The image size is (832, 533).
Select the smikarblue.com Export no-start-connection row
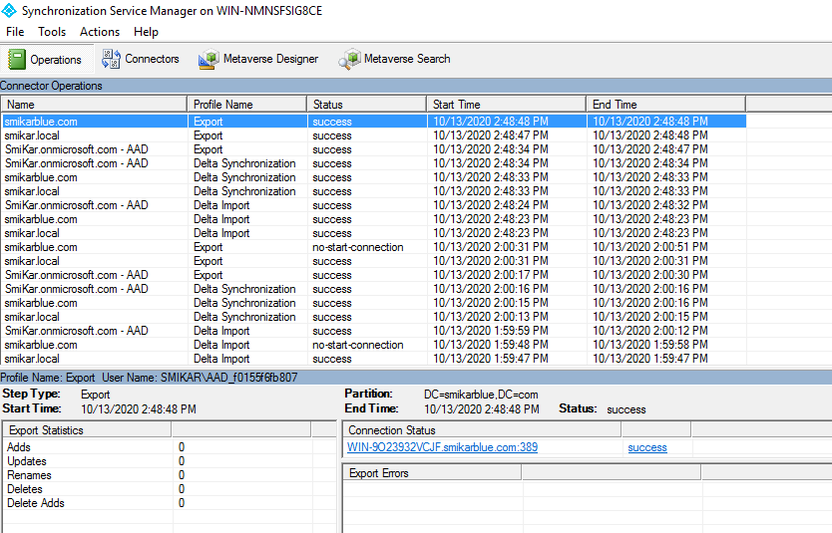point(374,247)
